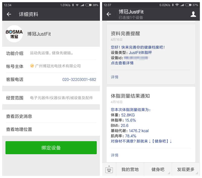
Task: Tap the 体重: 52.8KG line
Action: pos(123,115)
